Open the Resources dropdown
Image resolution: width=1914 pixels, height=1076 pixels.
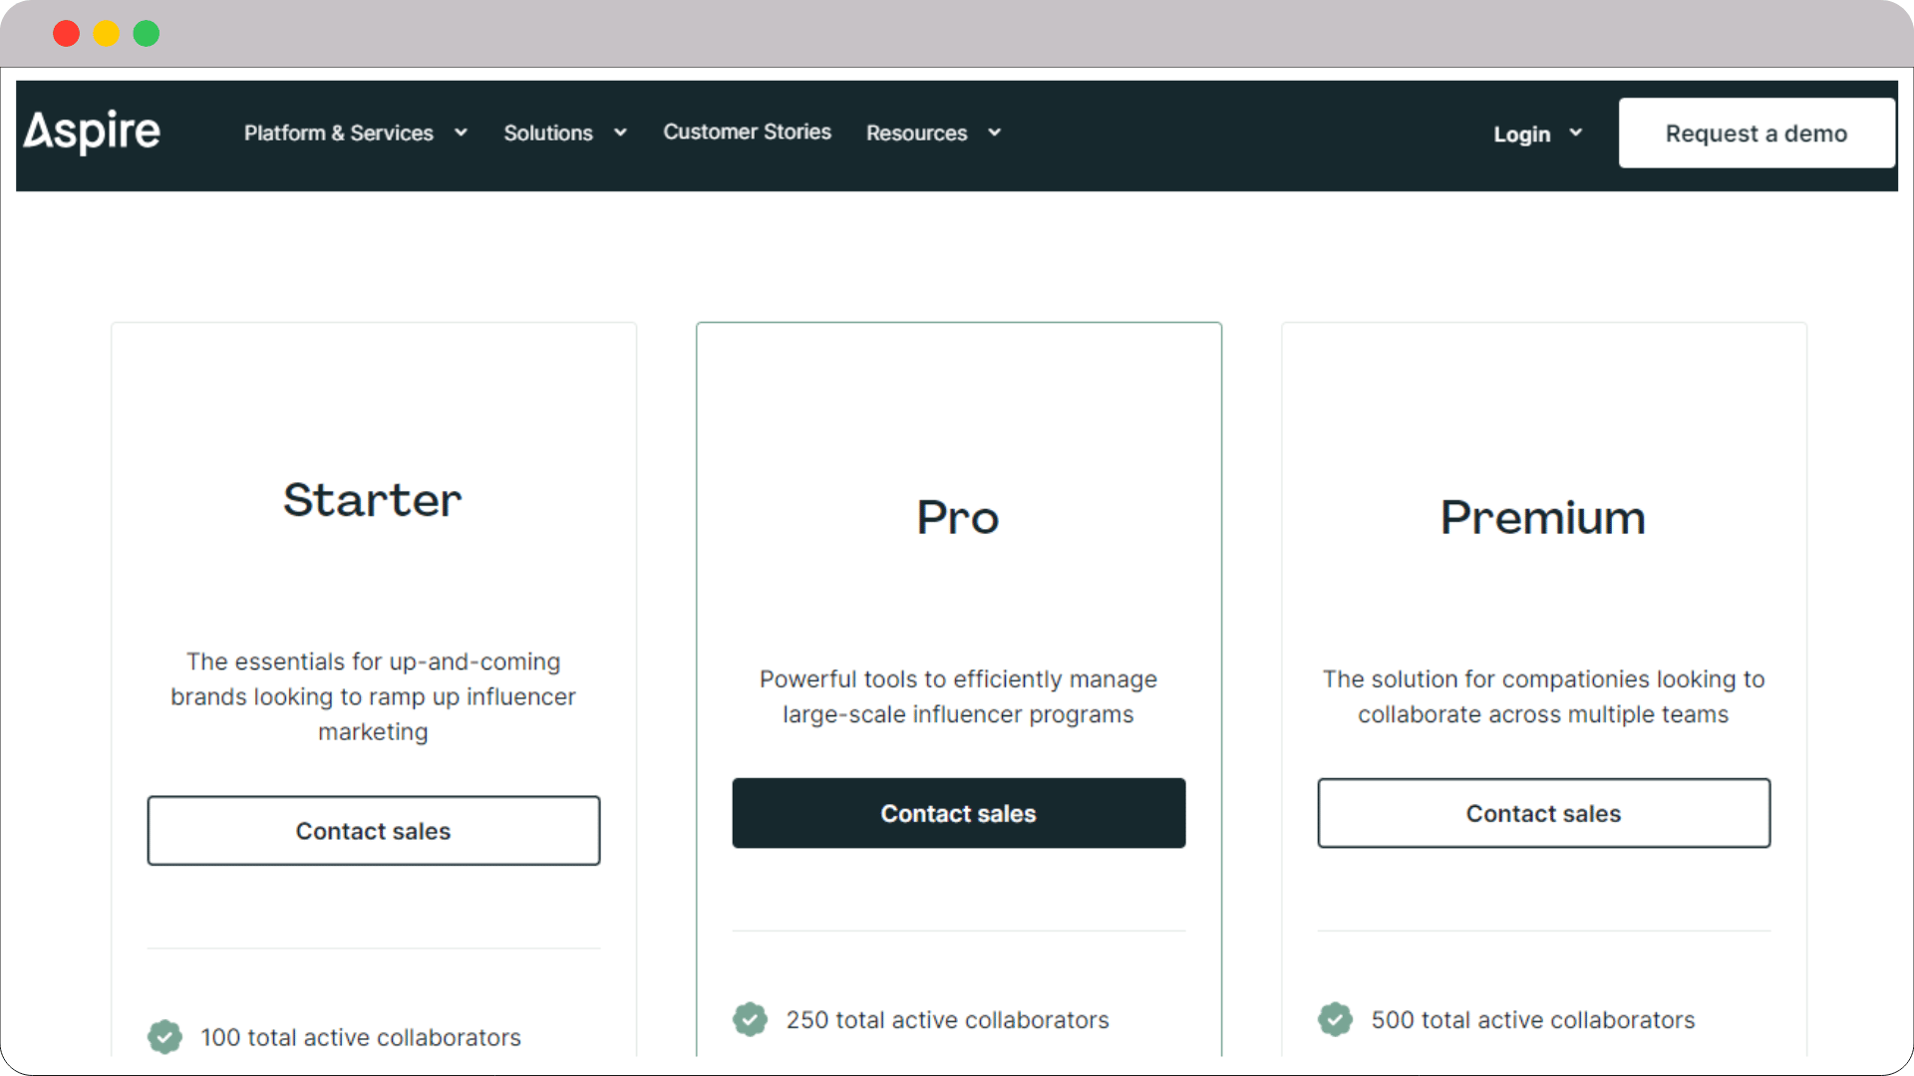click(932, 133)
